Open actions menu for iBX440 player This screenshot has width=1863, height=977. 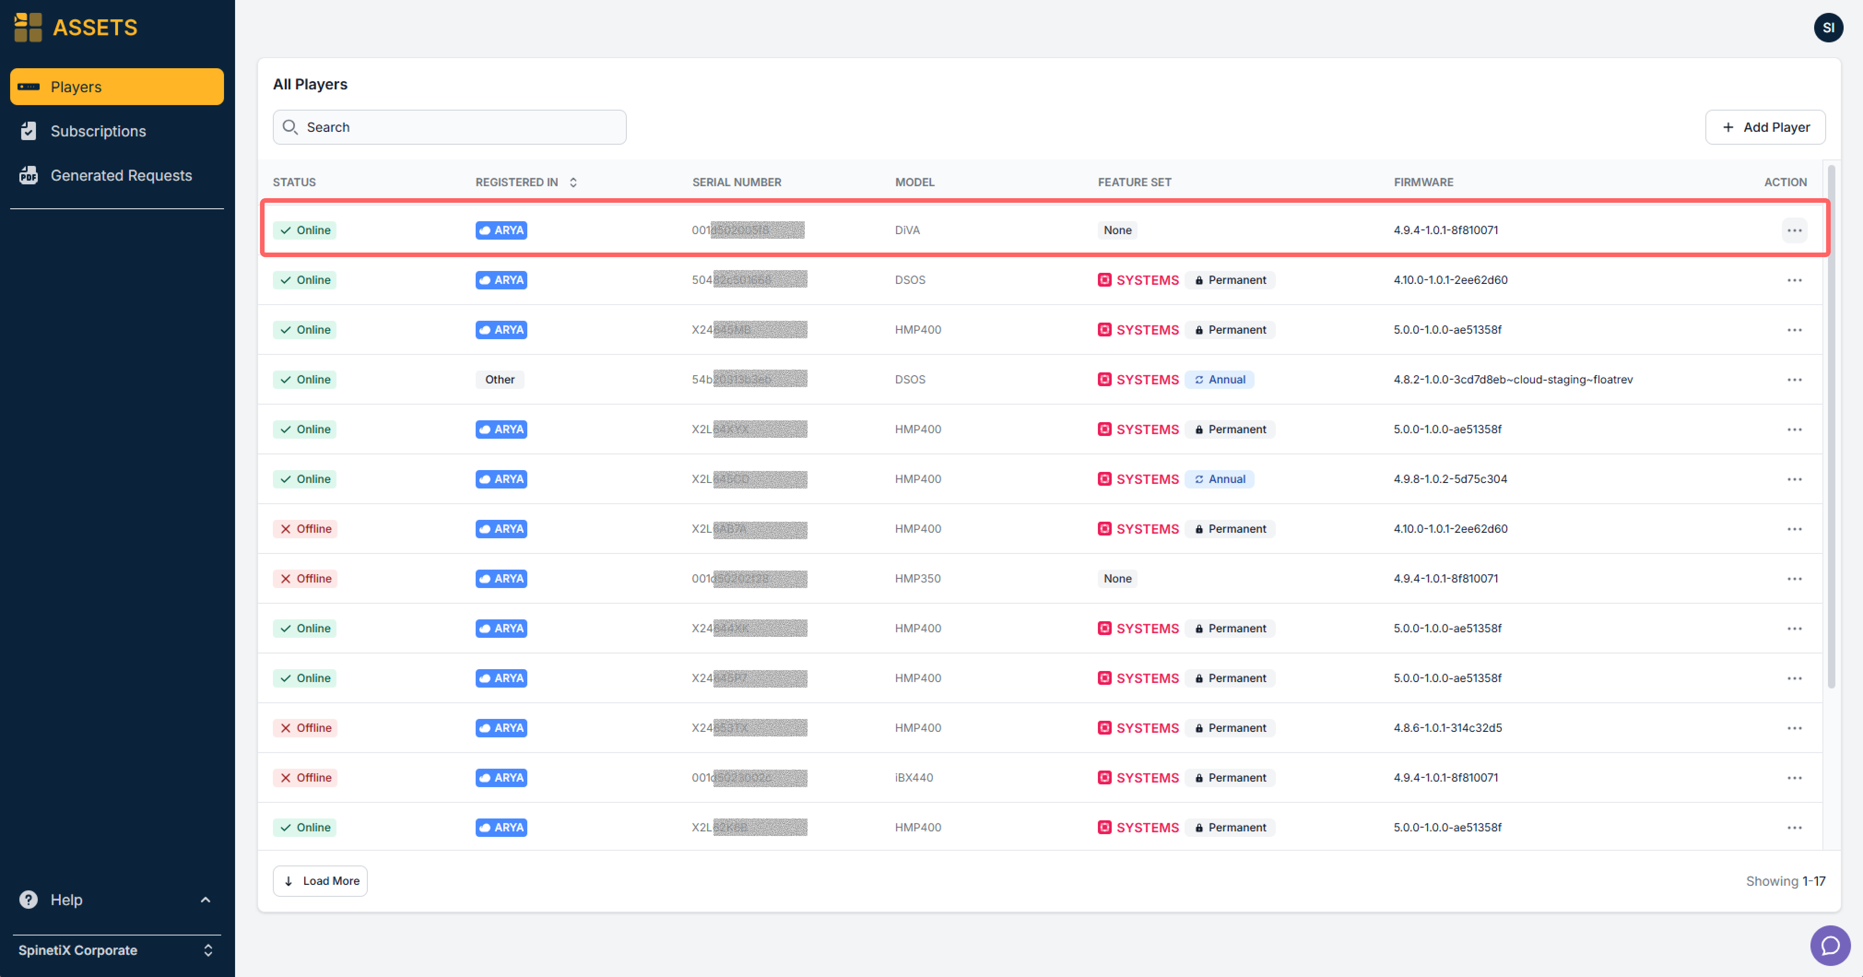coord(1794,777)
